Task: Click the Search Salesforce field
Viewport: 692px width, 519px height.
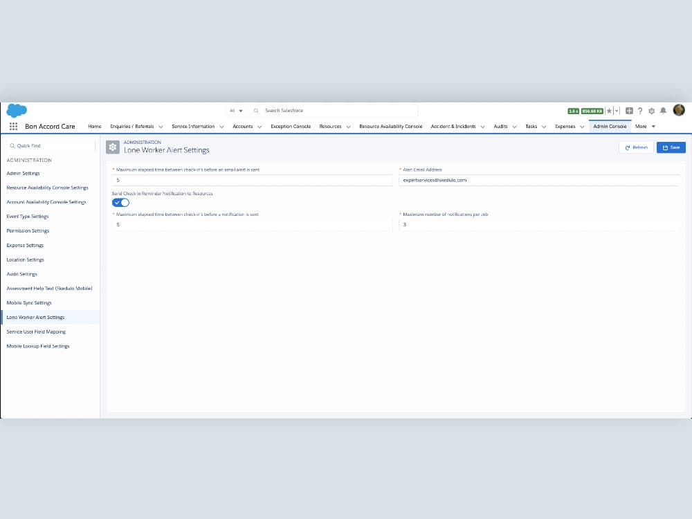Action: pyautogui.click(x=334, y=111)
